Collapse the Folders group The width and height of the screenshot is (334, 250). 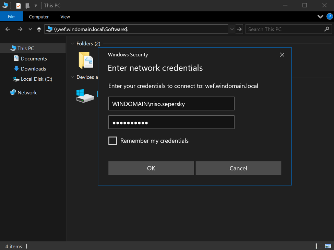[72, 43]
